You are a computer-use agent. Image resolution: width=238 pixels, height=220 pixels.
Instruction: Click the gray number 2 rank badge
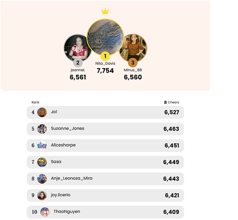(78, 62)
